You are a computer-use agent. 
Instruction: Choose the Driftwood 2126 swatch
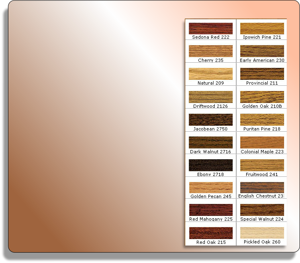pos(210,97)
